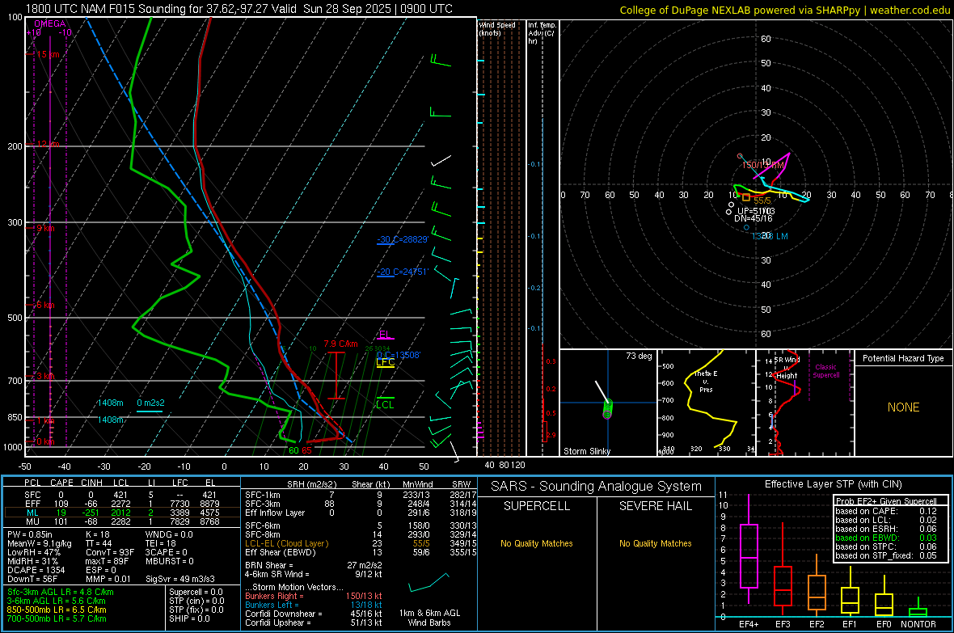Click the 'CINH' column header

click(91, 483)
